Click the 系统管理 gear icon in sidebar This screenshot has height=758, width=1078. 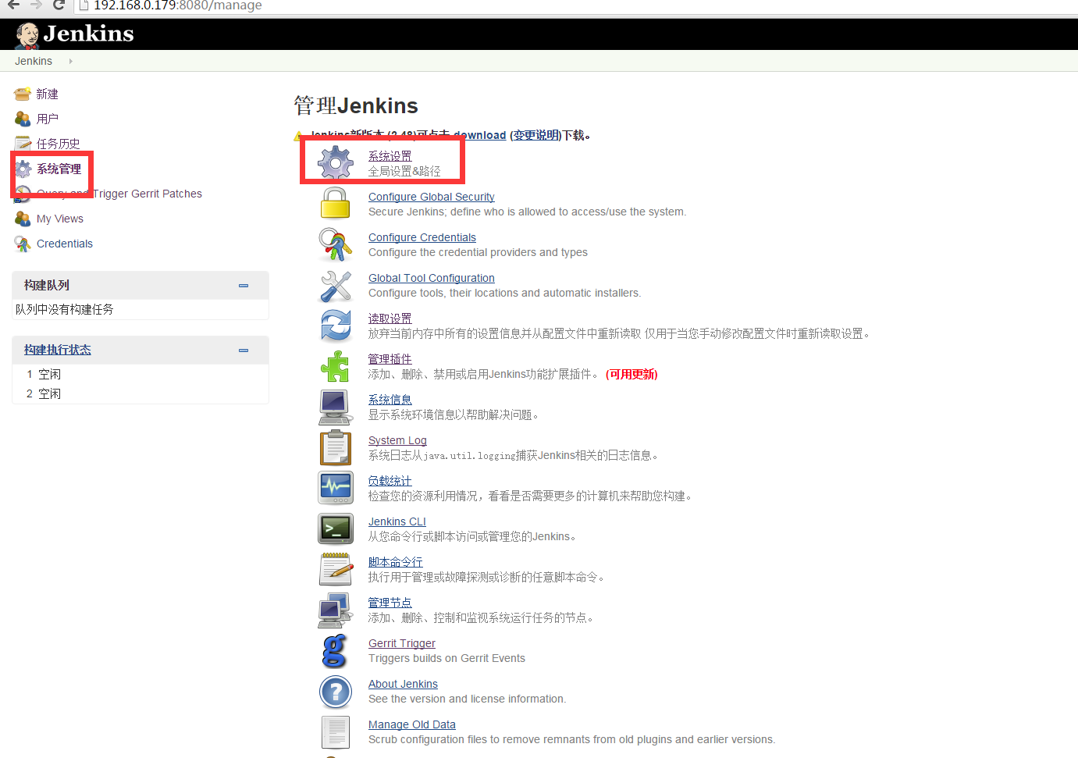click(23, 169)
